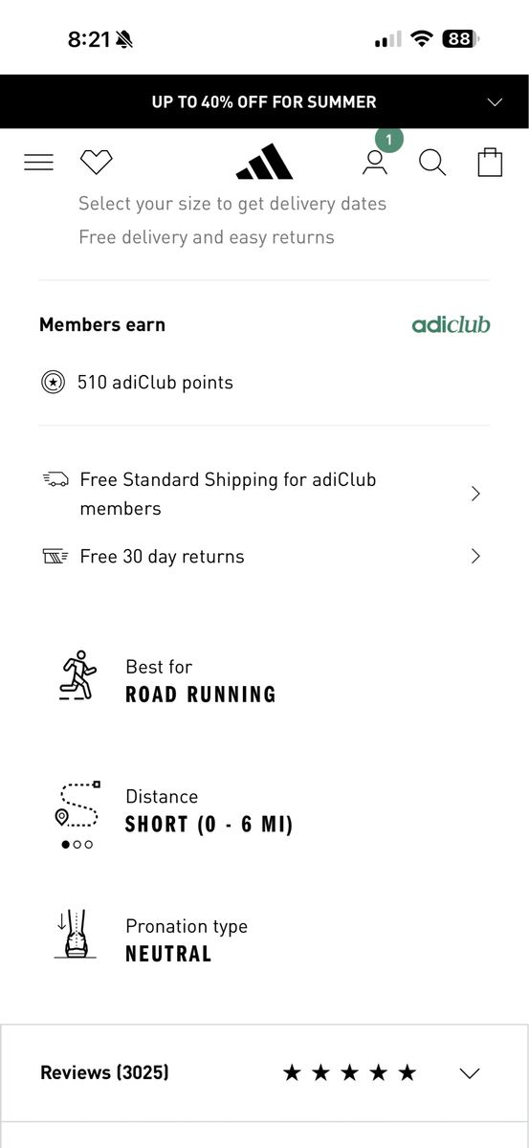529x1148 pixels.
Task: Open the wishlist heart icon
Action: tap(97, 163)
